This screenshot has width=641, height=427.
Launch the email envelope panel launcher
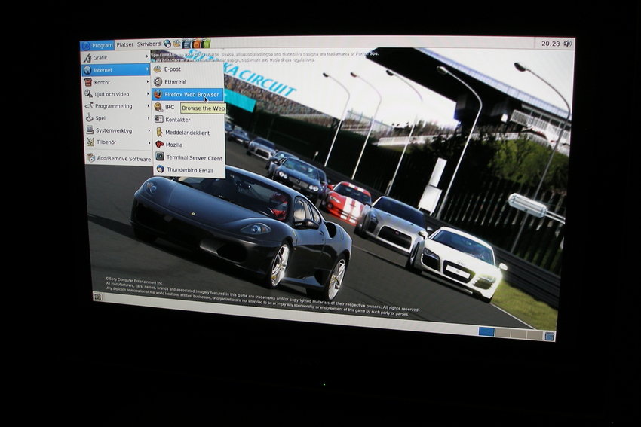176,44
